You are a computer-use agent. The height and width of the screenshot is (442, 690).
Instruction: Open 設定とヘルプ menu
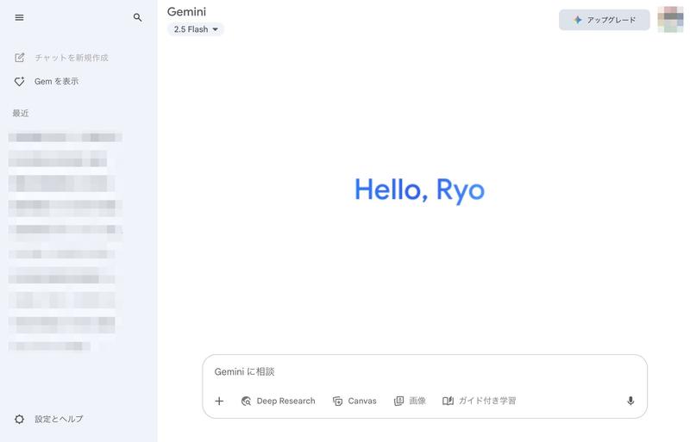click(59, 419)
